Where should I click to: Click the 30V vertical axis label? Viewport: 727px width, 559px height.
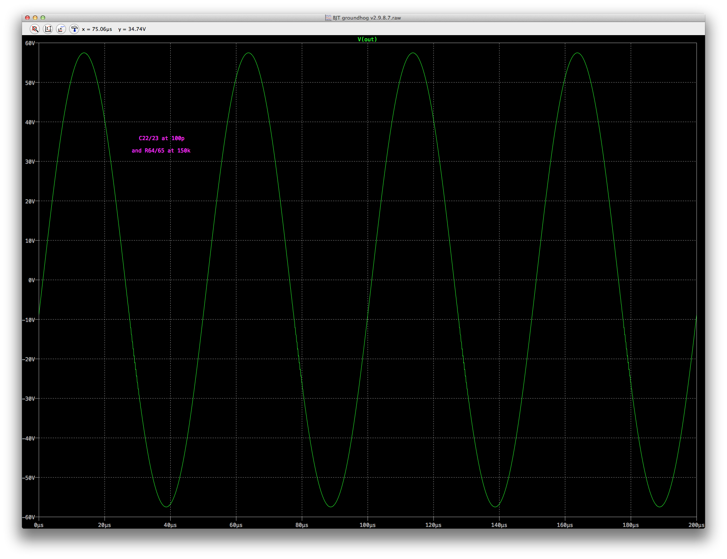pyautogui.click(x=30, y=162)
